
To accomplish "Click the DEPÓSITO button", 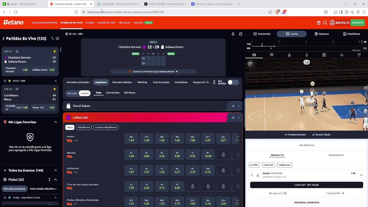I will [x=358, y=23].
